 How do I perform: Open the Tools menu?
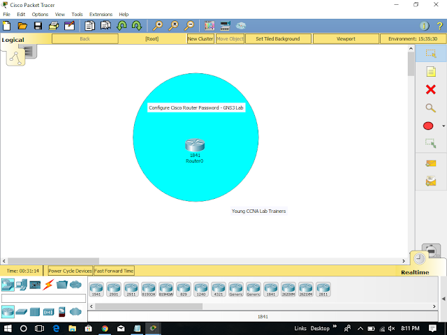77,14
